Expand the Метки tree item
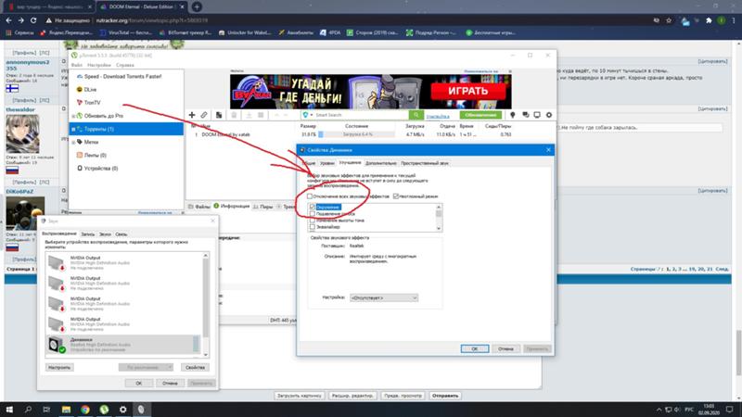This screenshot has width=742, height=417. [73, 142]
